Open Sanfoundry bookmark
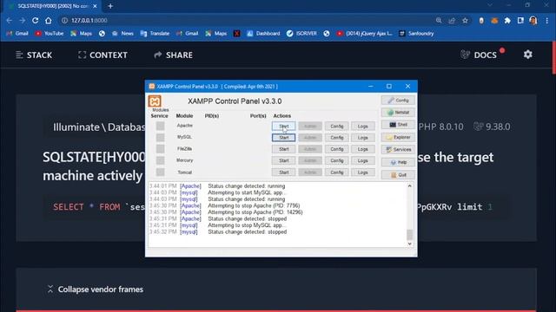This screenshot has height=312, width=556. click(x=416, y=34)
